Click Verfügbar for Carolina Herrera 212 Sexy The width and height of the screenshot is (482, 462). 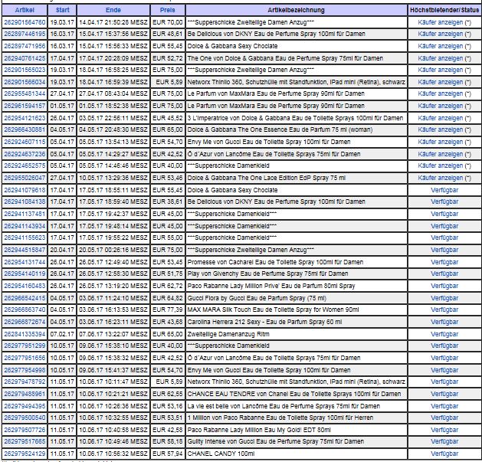[x=444, y=322]
